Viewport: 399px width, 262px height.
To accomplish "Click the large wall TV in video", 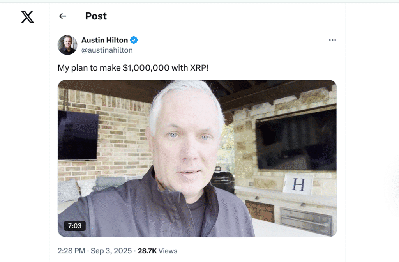I will [296, 139].
